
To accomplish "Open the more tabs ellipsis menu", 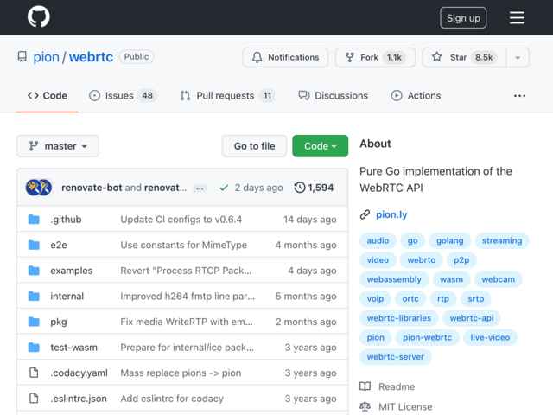I will [x=519, y=96].
